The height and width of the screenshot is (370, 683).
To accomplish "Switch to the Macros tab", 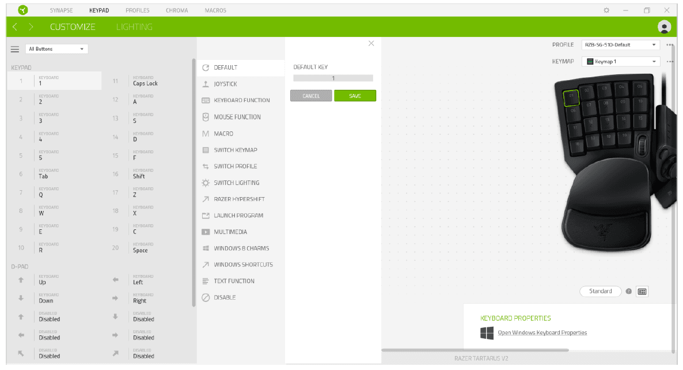I will [x=215, y=10].
